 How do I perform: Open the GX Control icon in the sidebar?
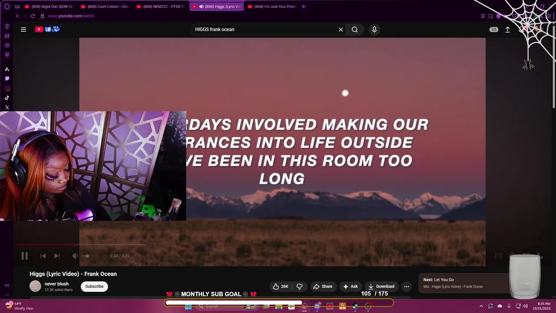tap(7, 285)
